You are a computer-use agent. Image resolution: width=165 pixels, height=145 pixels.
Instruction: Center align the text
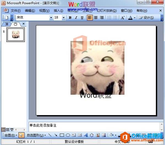(96, 18)
